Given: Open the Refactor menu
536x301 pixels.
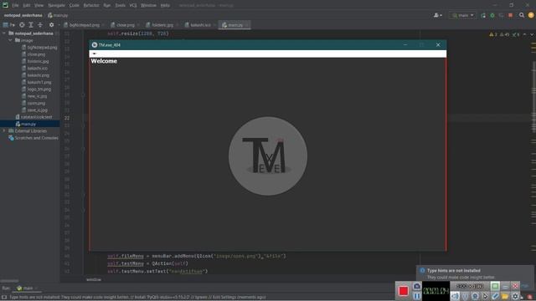Looking at the screenshot, I should [x=91, y=6].
